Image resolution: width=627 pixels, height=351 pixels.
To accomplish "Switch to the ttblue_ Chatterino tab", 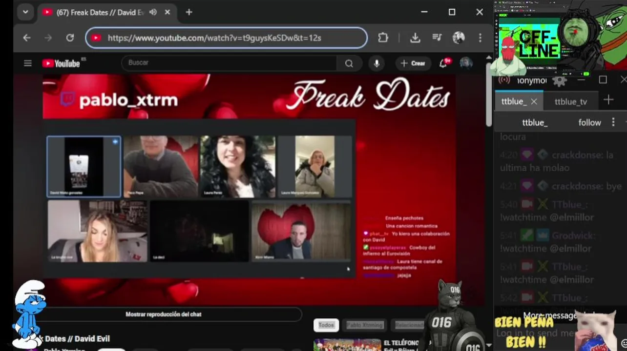I will pos(513,101).
